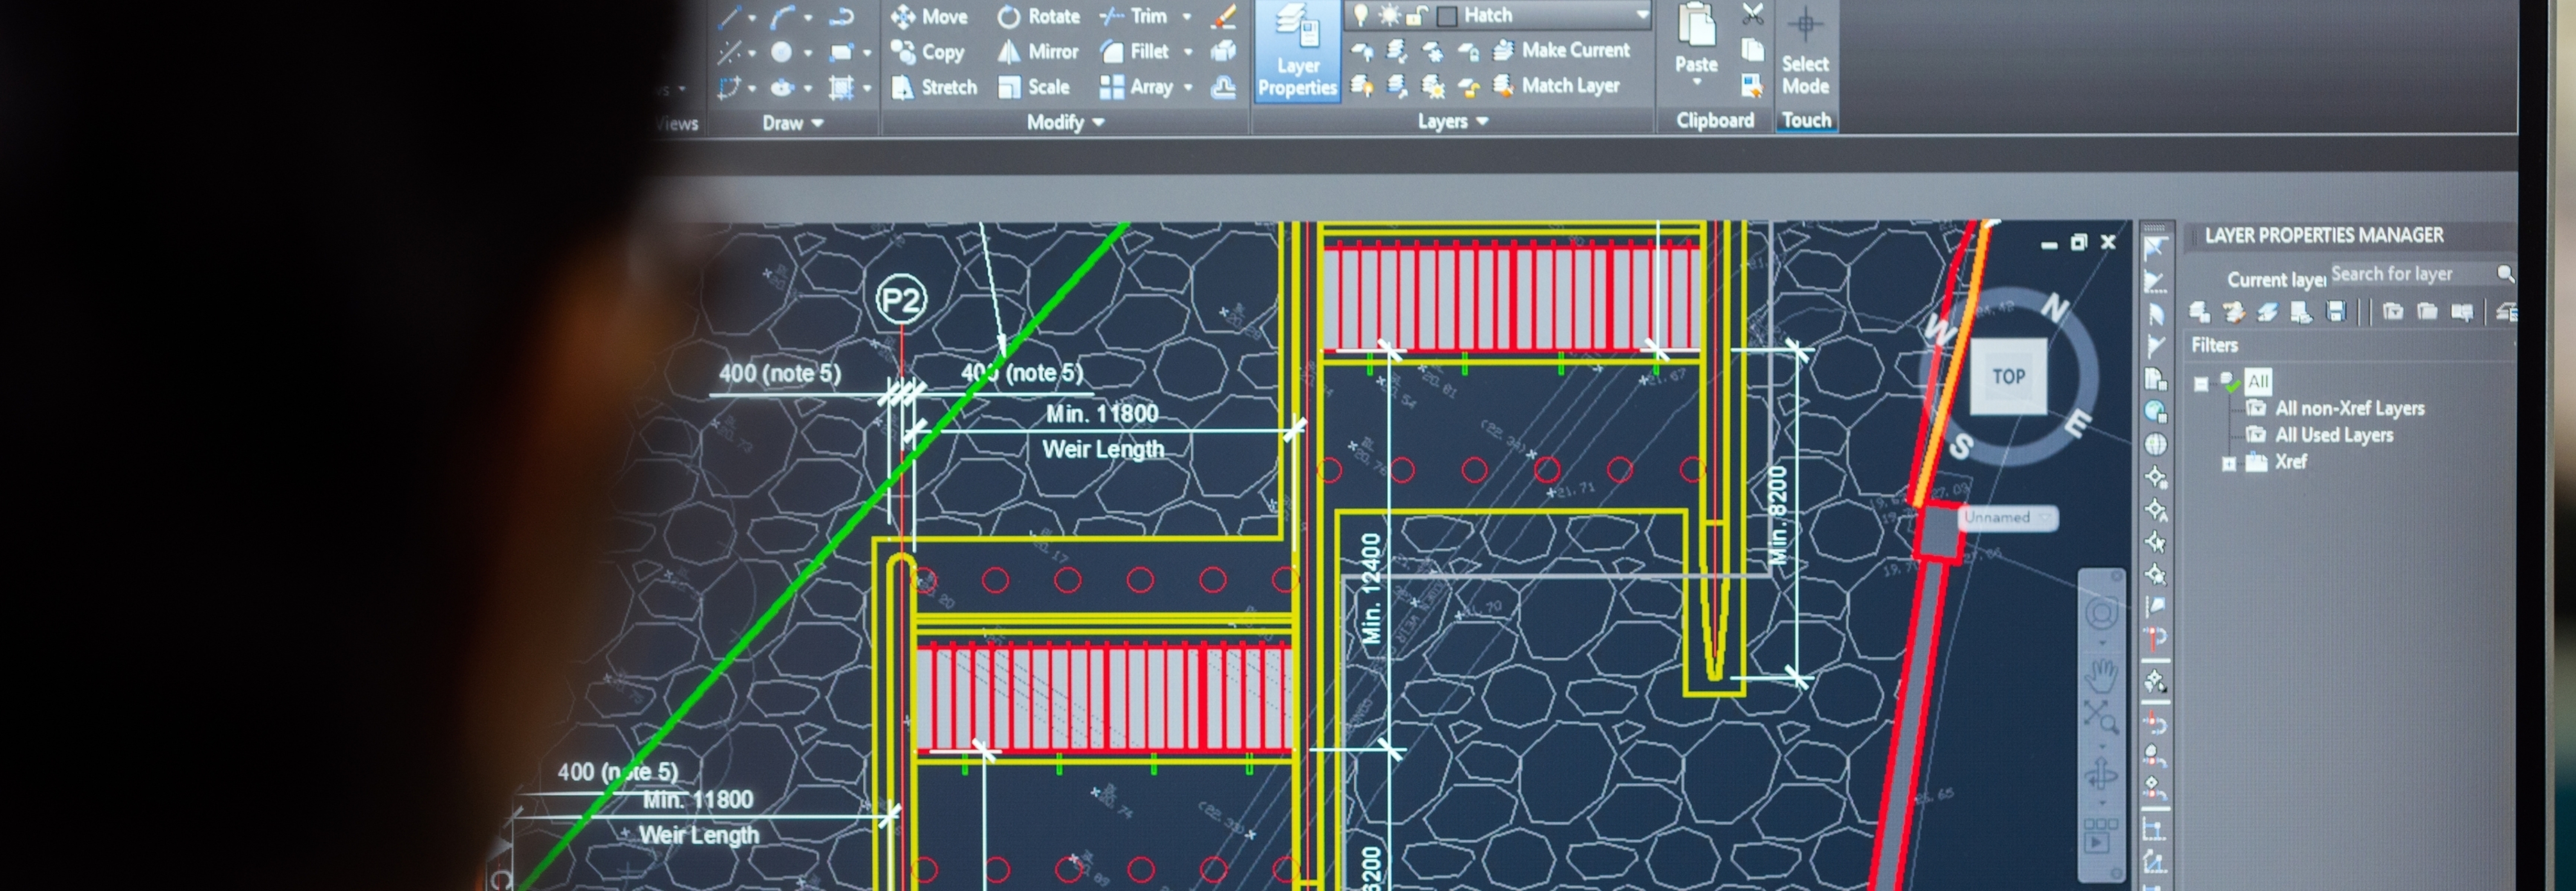The height and width of the screenshot is (891, 2576).
Task: Click the save layer state disk icon
Action: (2336, 312)
